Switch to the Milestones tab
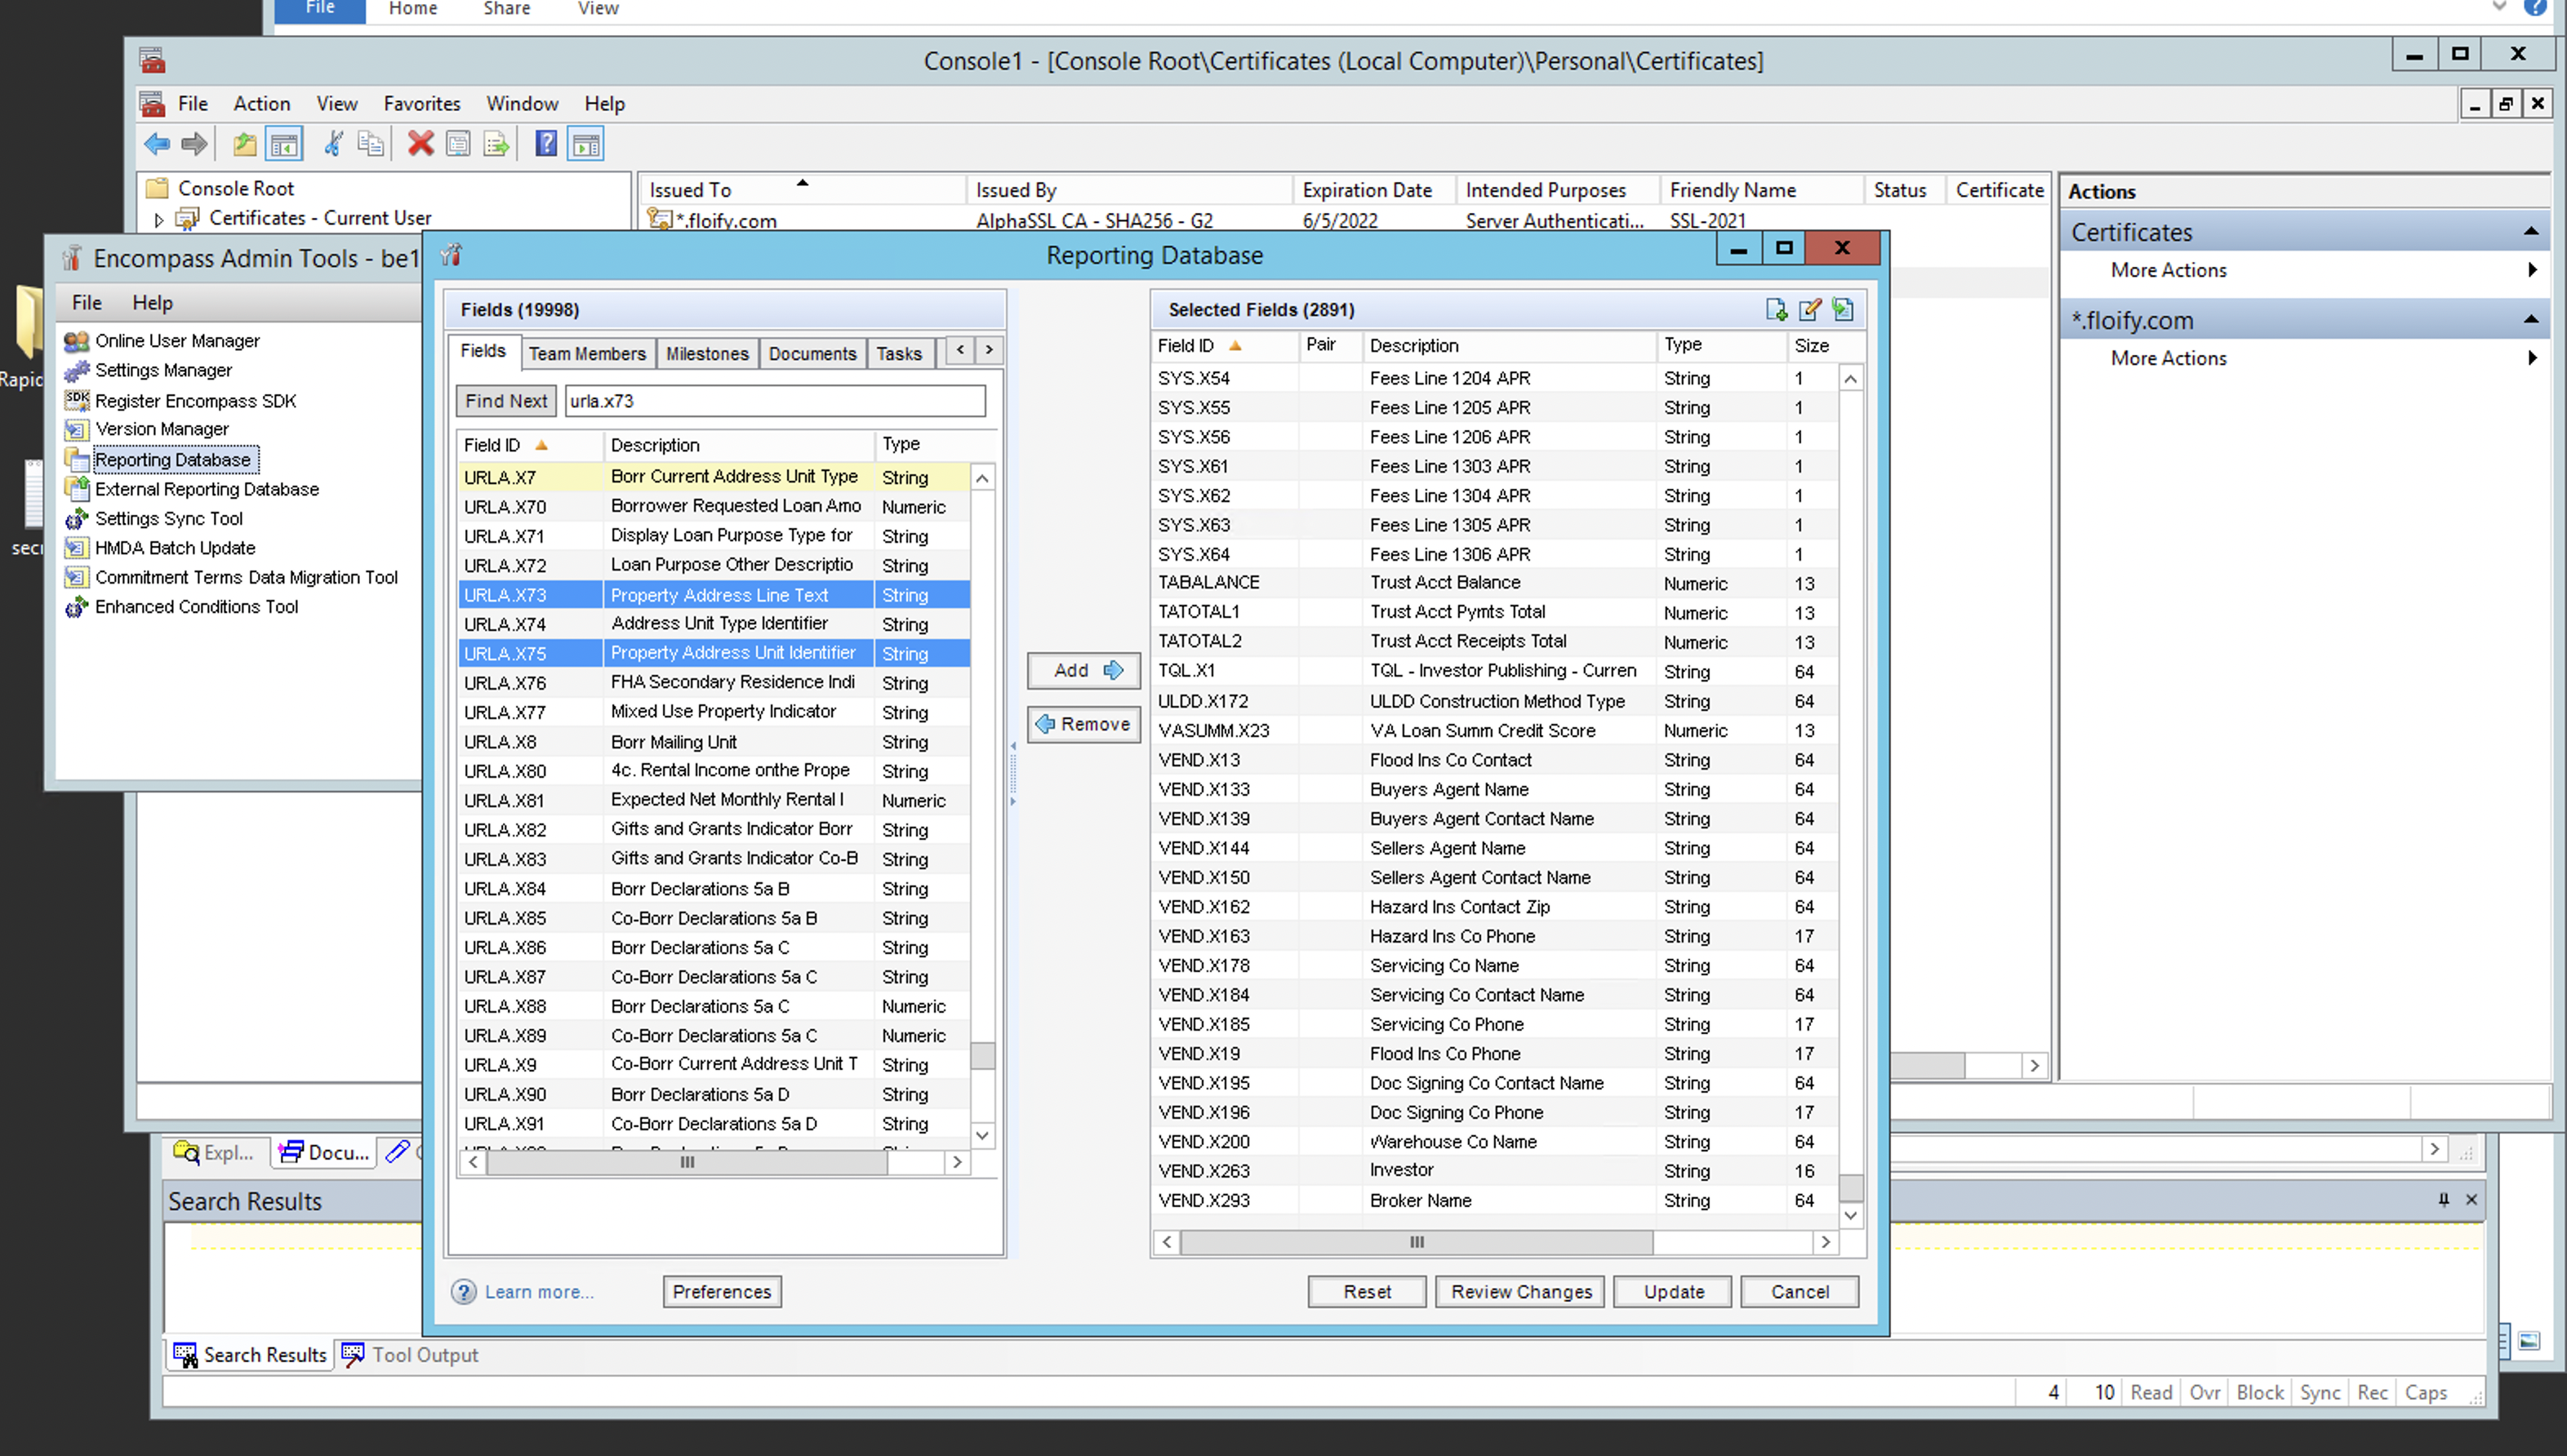2567x1456 pixels. coord(707,354)
